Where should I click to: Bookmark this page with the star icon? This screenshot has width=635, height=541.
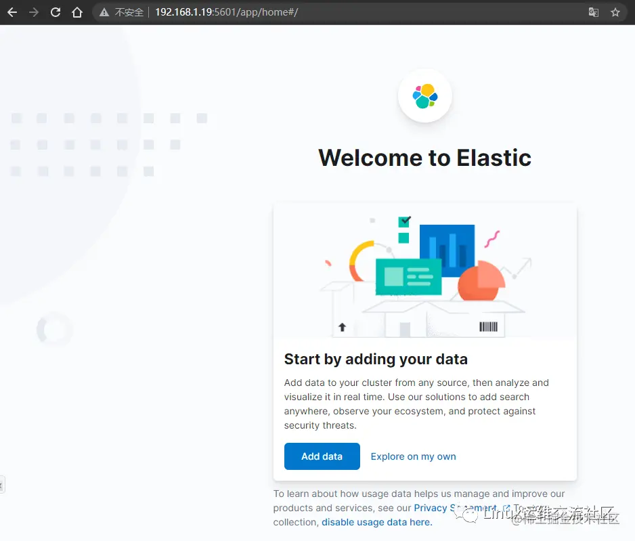(615, 13)
